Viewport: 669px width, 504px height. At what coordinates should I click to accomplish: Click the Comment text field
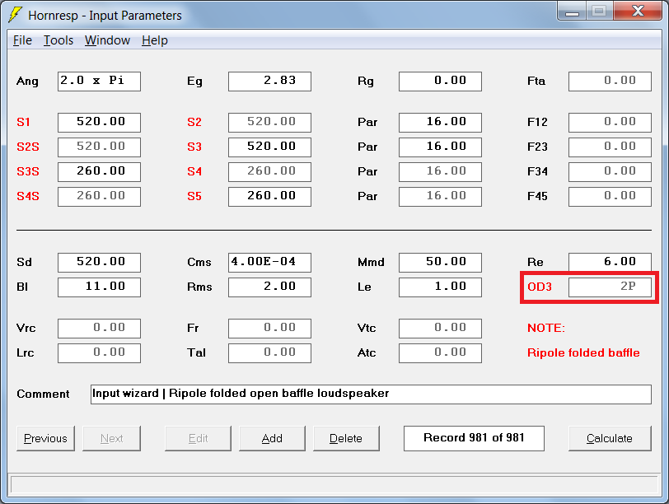tap(372, 394)
